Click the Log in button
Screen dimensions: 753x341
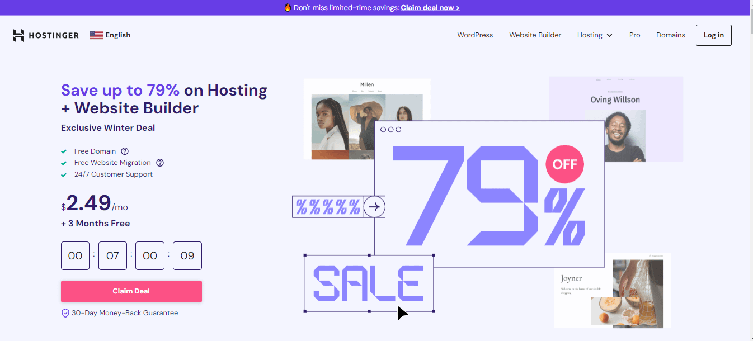coord(713,35)
